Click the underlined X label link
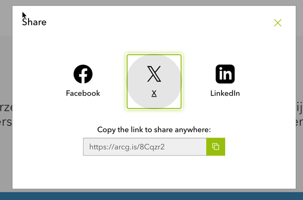This screenshot has width=303, height=200. (154, 94)
